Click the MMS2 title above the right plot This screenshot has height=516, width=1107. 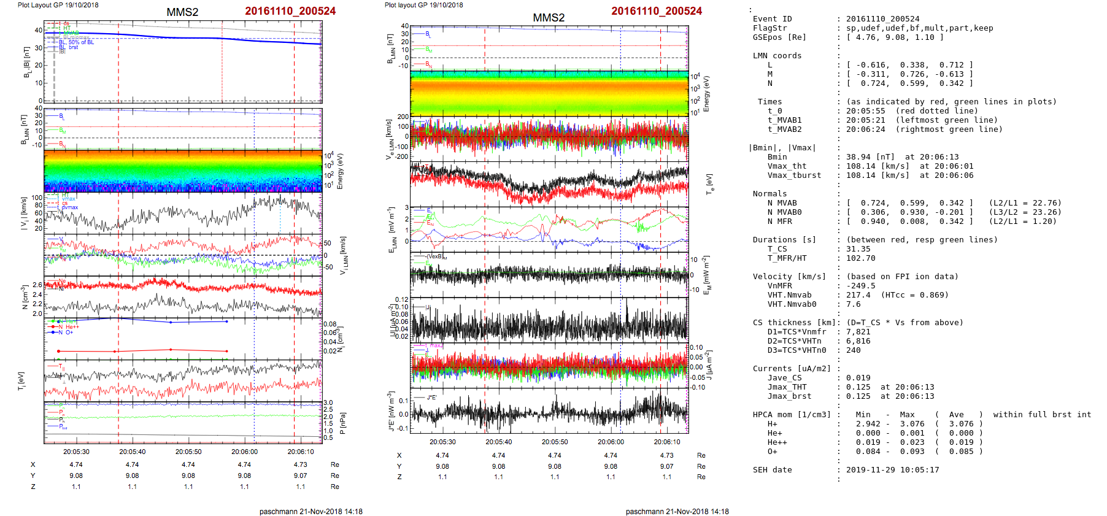click(x=548, y=18)
